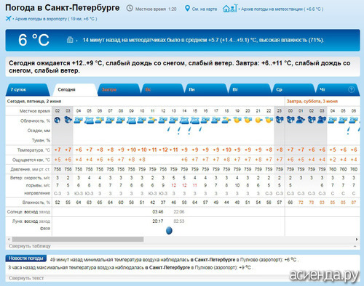Screen dimensions: 364x286
Task: Click the map pin location icon
Action: pyautogui.click(x=187, y=9)
